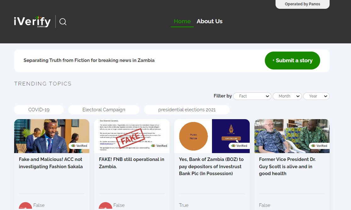The image size is (351, 210).
Task: Open Bank of Zambia depositors article headline
Action: (211, 166)
